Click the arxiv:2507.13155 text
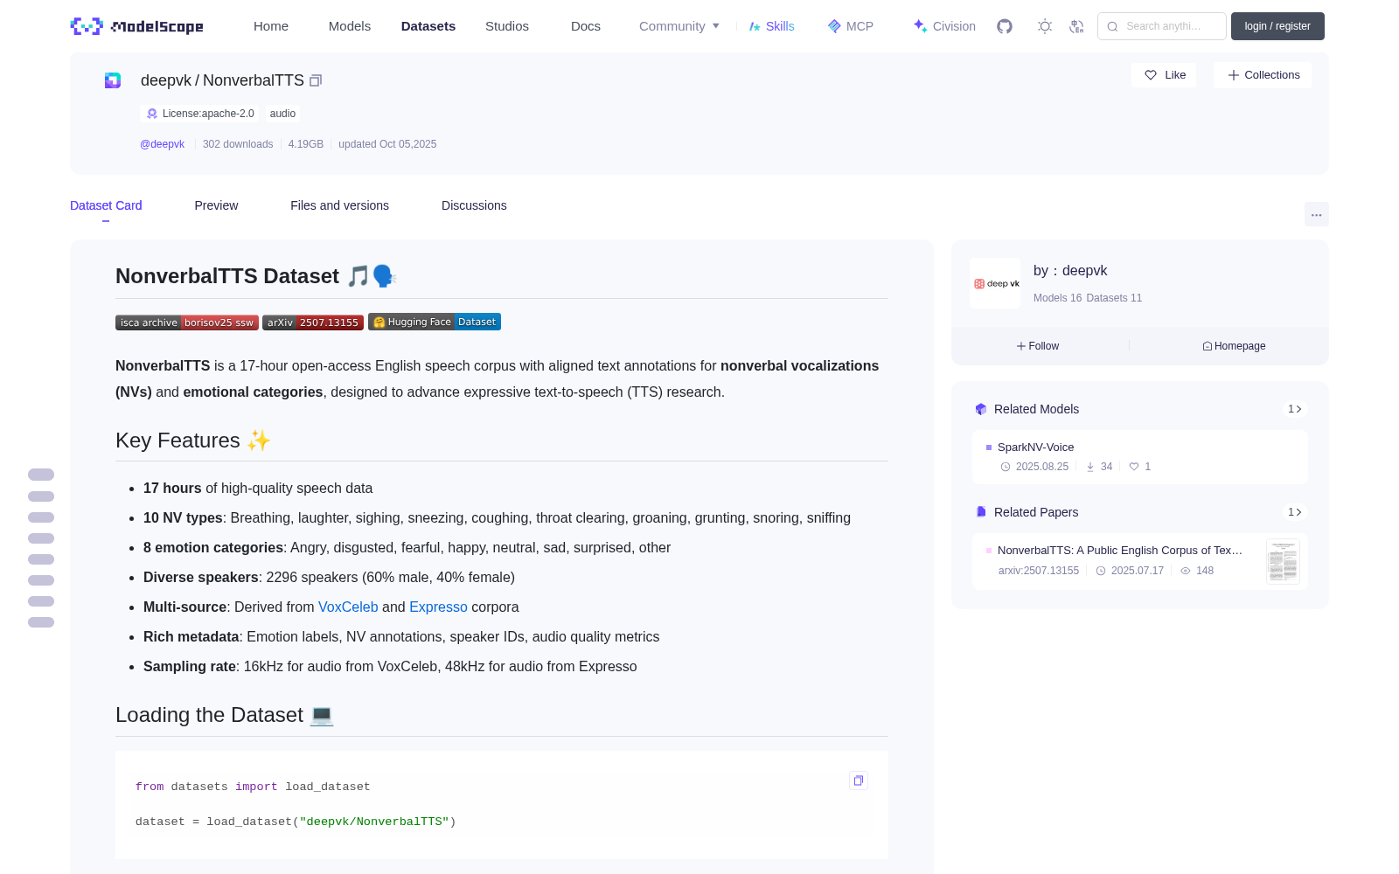 point(1039,571)
